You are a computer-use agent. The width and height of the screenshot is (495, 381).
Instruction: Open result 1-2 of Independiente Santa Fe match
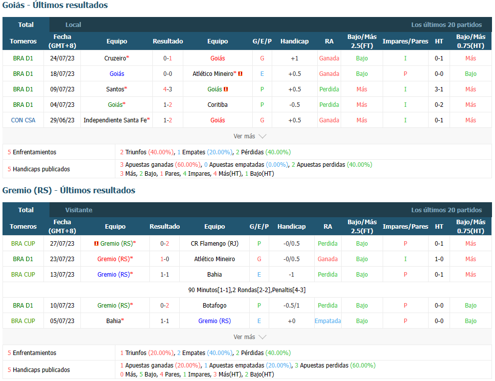coord(168,120)
